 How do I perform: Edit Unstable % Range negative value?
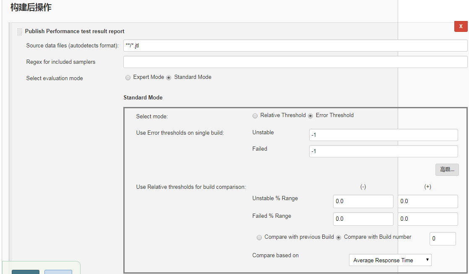[x=363, y=201]
